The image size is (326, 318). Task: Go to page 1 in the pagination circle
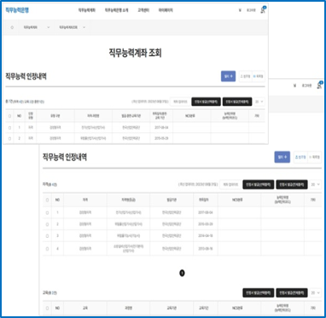point(182,273)
